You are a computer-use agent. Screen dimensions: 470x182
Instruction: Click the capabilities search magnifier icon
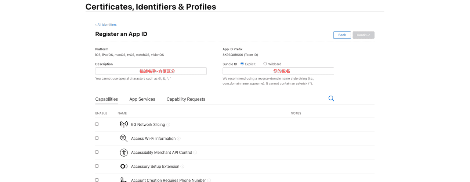point(331,99)
